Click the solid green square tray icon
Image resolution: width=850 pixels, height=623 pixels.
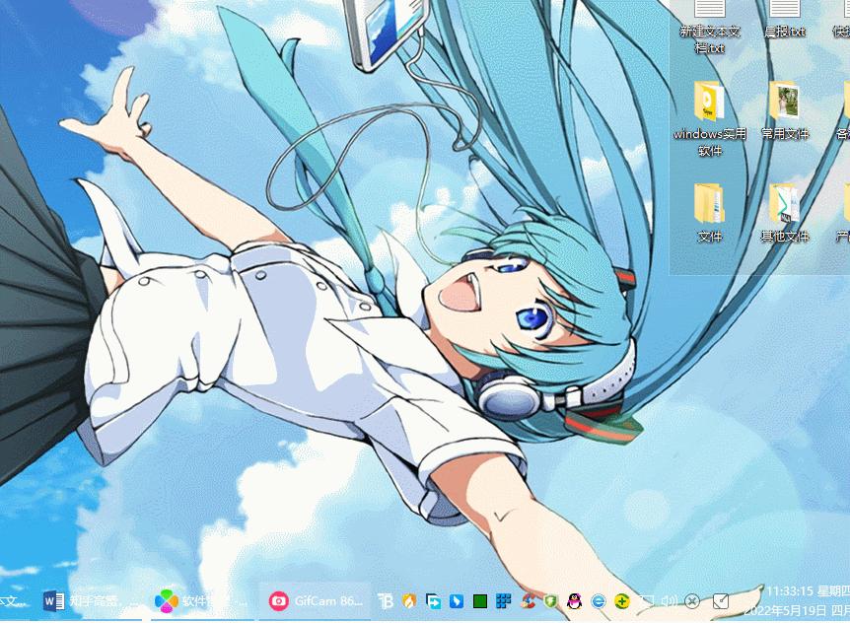tap(480, 600)
